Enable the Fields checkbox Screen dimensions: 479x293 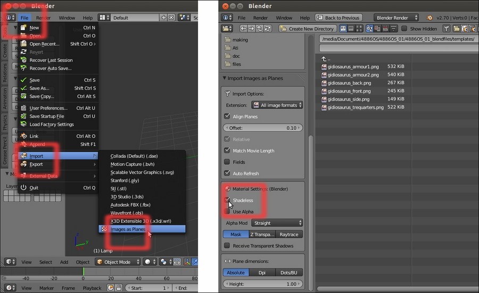pos(227,162)
